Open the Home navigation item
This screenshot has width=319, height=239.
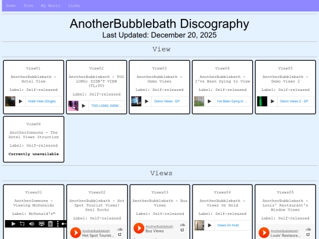[11, 6]
